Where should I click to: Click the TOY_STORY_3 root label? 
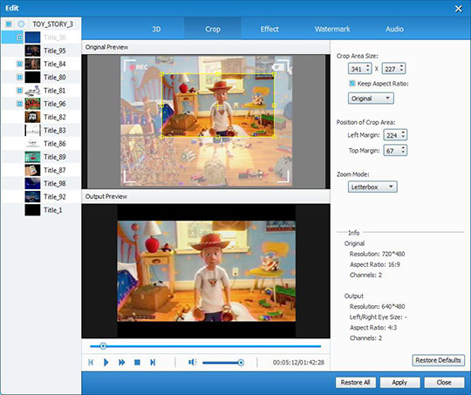52,24
